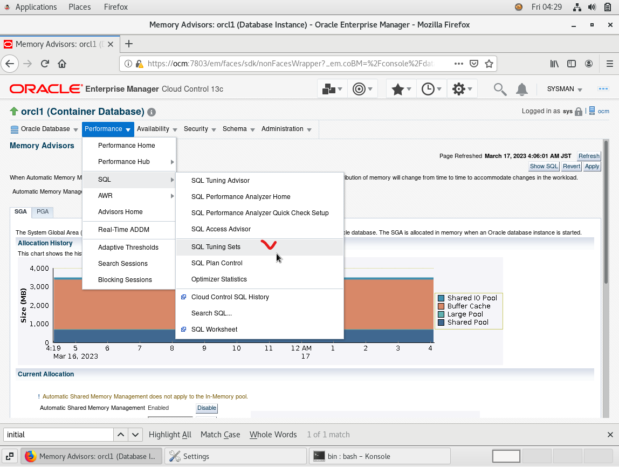Go to next find match arrow
The height and width of the screenshot is (467, 619).
(135, 435)
